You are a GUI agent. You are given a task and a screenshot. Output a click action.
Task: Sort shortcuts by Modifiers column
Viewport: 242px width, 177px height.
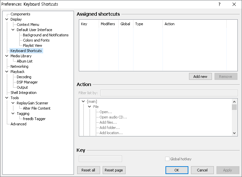109,24
